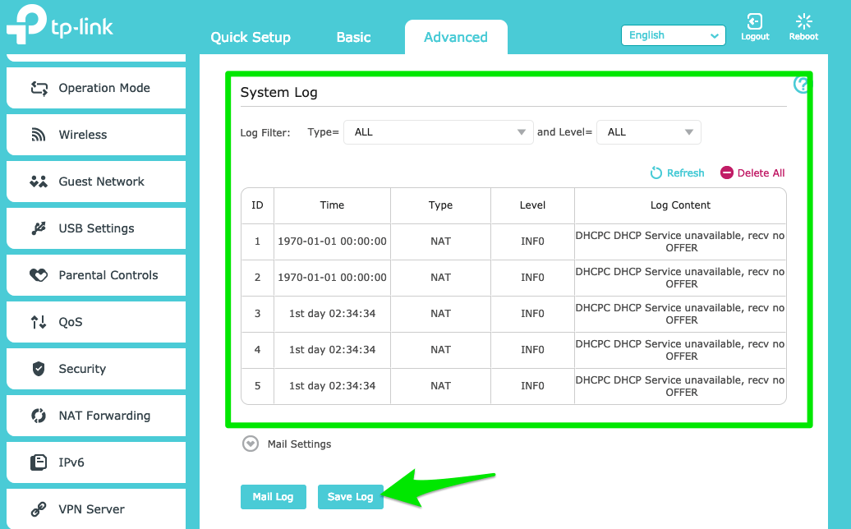The image size is (851, 529).
Task: Open the help question mark icon
Action: (x=802, y=84)
